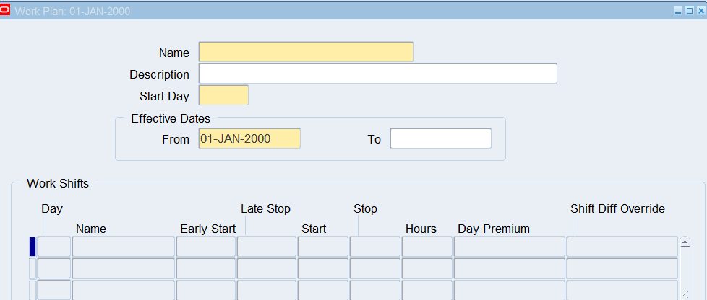Image resolution: width=707 pixels, height=300 pixels.
Task: Select the first work shift row indicator
Action: 32,247
